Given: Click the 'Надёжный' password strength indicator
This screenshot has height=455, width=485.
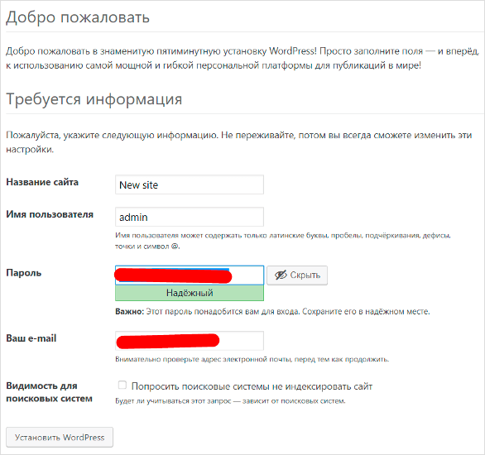Looking at the screenshot, I should (x=190, y=293).
